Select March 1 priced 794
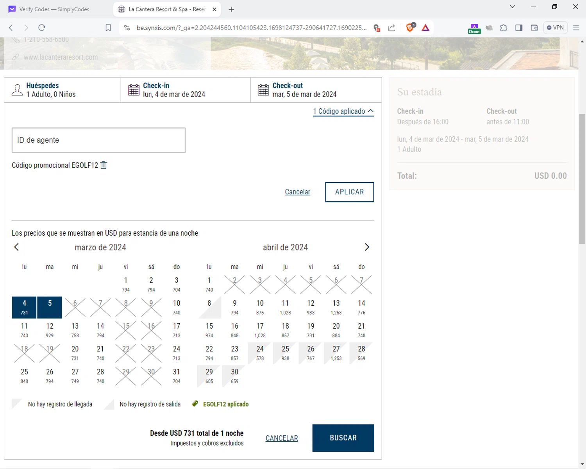 click(126, 284)
